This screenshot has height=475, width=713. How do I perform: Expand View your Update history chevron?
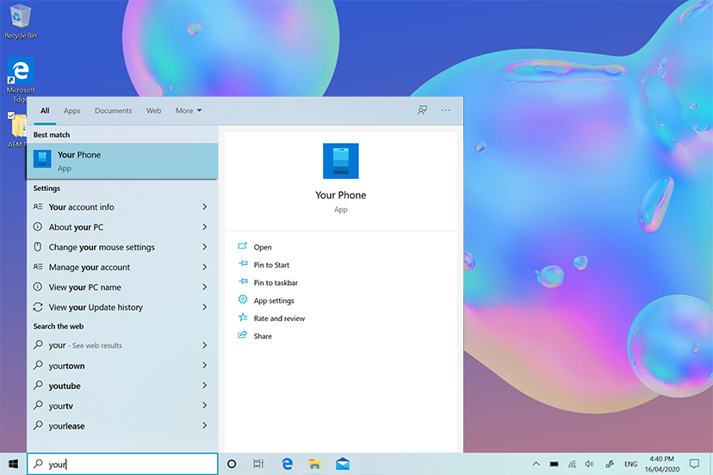pyautogui.click(x=205, y=307)
